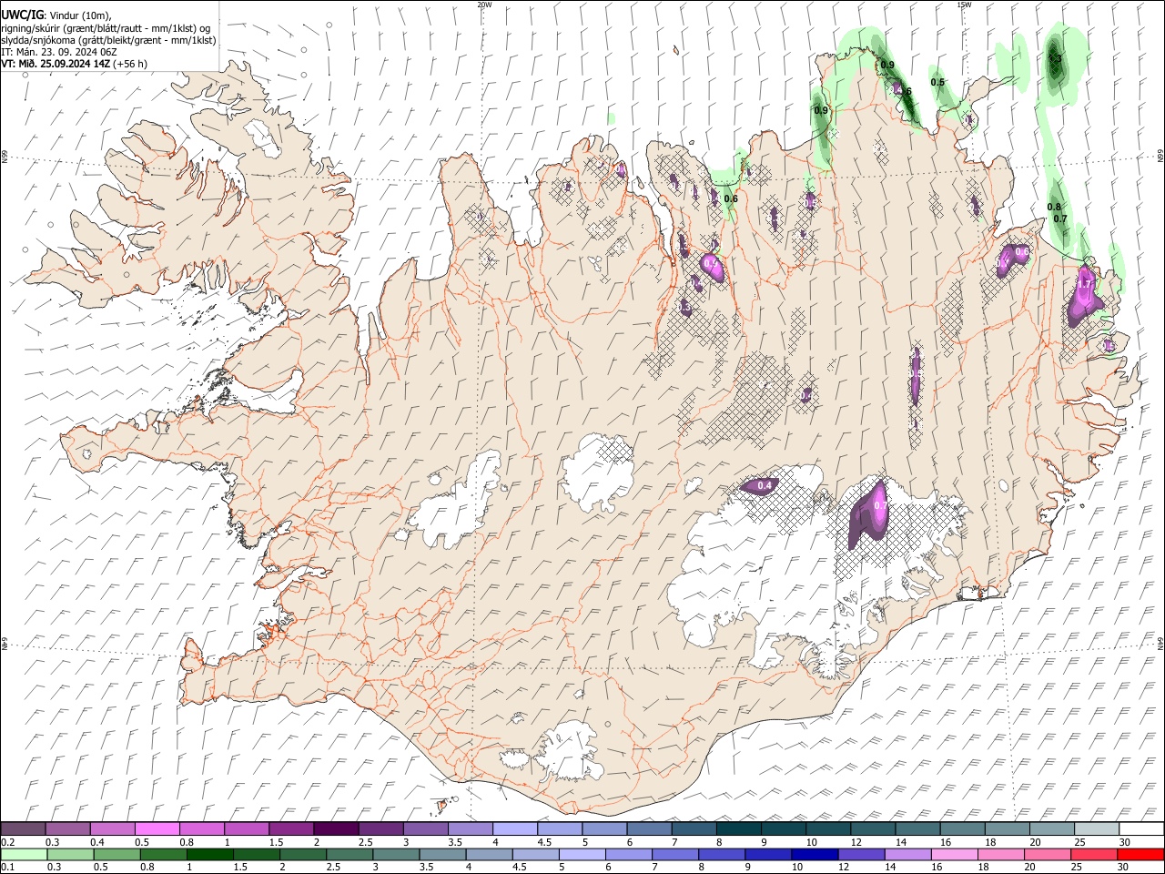The image size is (1165, 874).
Task: Click the "0.2" legend value
Action: click(8, 842)
